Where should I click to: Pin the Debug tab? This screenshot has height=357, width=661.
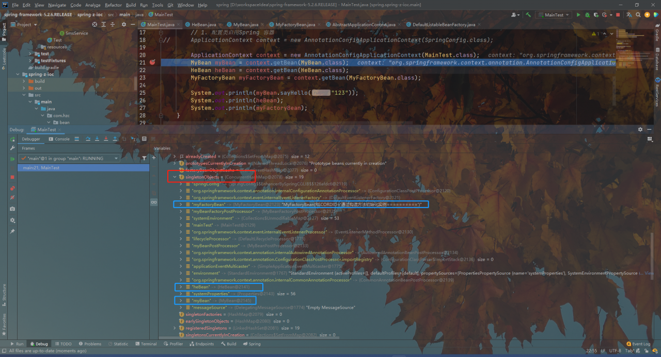coord(12,232)
